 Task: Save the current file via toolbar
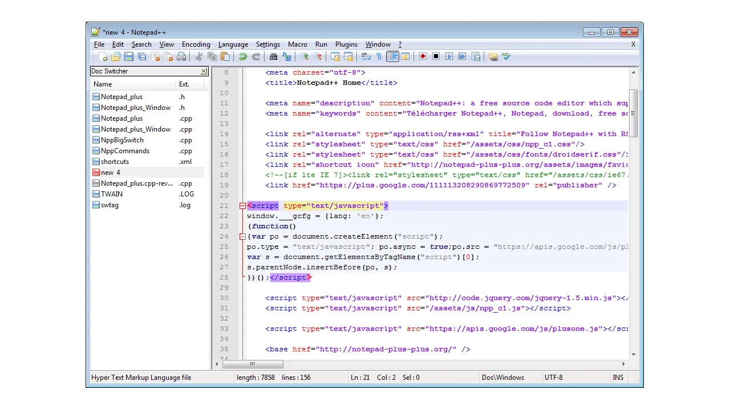(x=129, y=56)
